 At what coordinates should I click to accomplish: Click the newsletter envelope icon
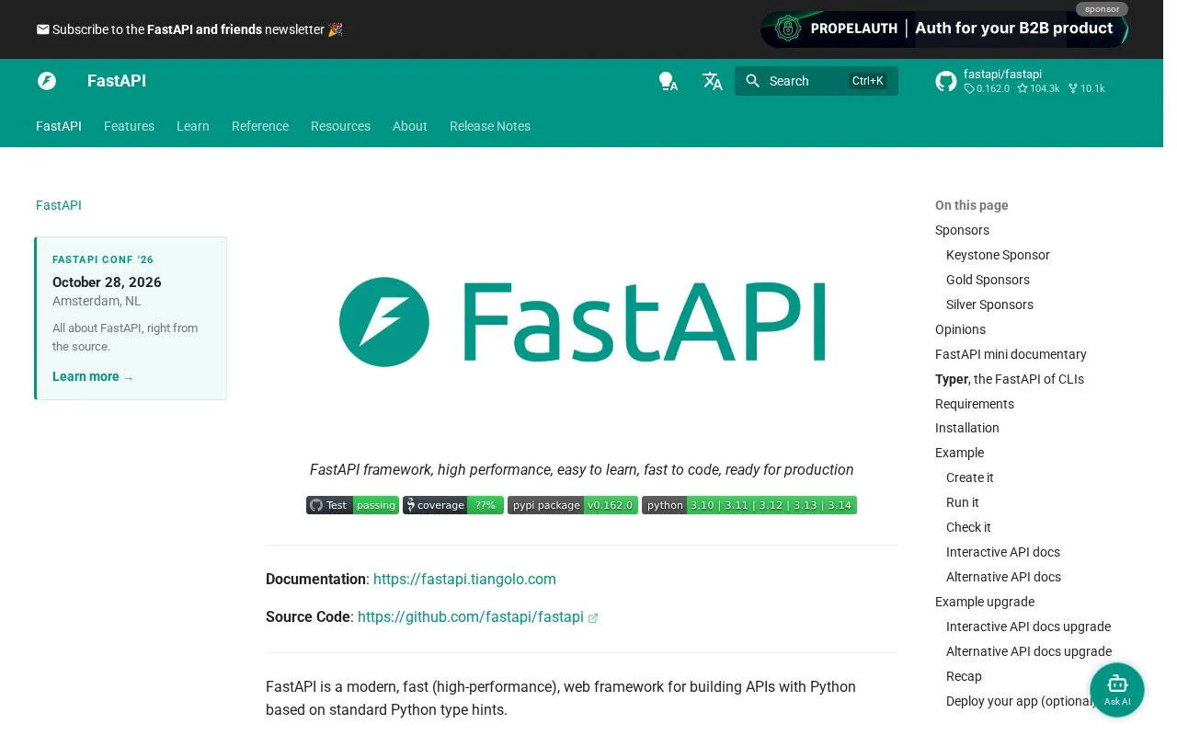(42, 29)
